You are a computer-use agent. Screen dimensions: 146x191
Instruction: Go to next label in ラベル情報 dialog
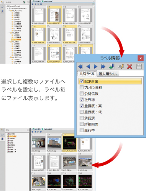click(x=95, y=67)
